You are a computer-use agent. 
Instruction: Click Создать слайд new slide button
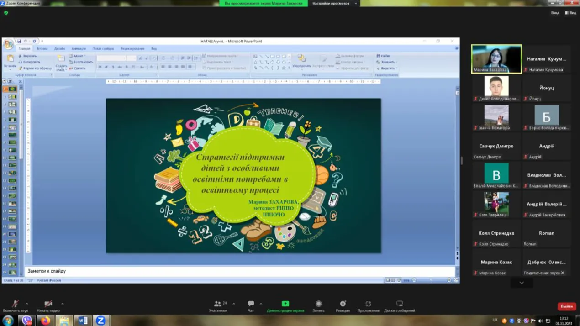coord(61,63)
